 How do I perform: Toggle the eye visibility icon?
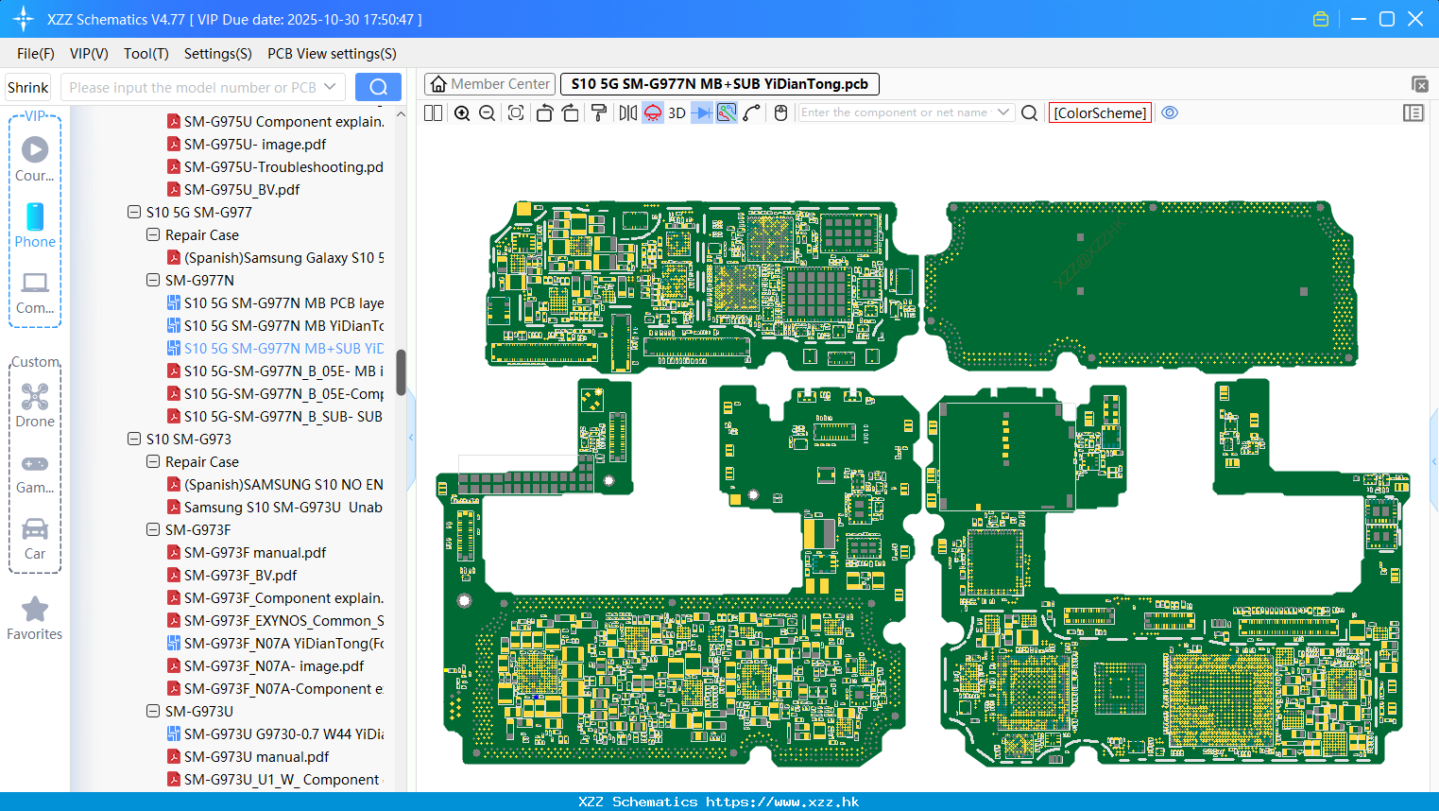tap(1170, 112)
